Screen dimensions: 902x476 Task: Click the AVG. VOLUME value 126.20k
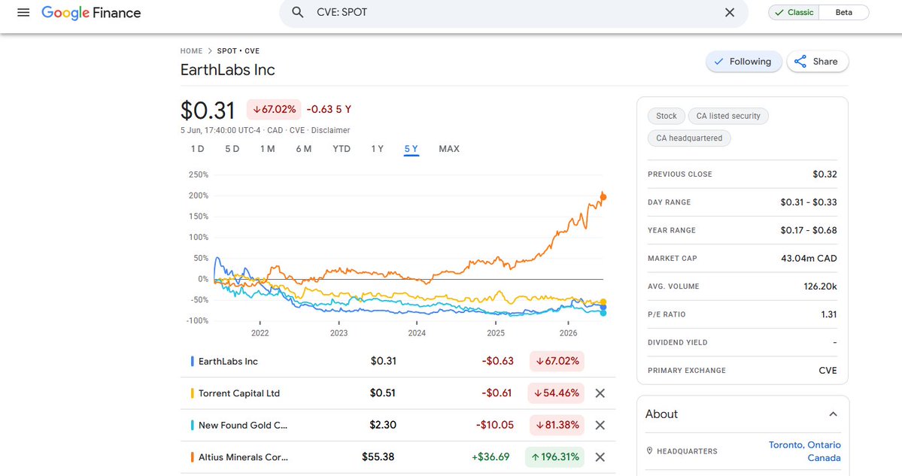pos(820,287)
